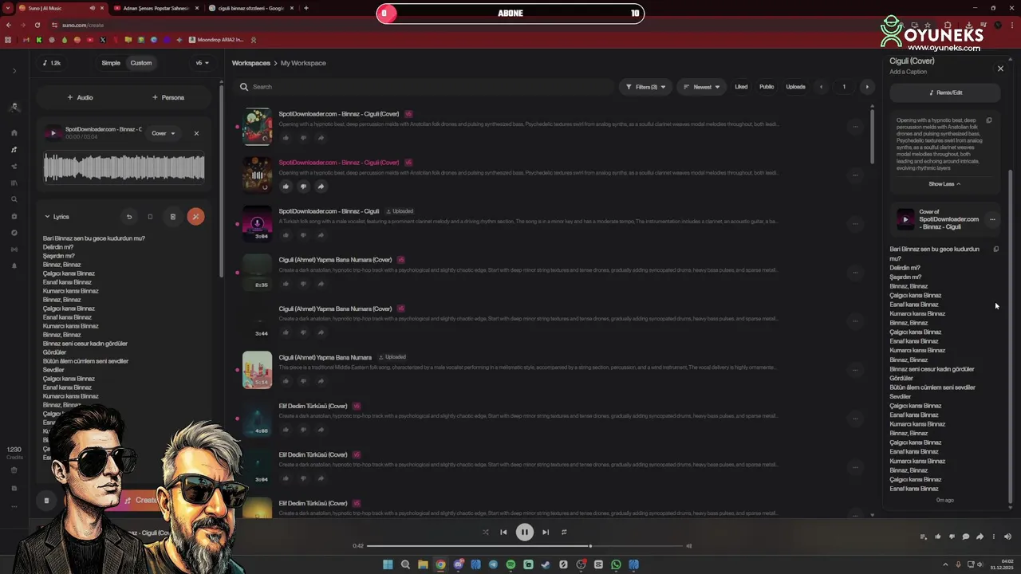Open the Search icon in left sidebar
The image size is (1021, 574).
coord(14,199)
